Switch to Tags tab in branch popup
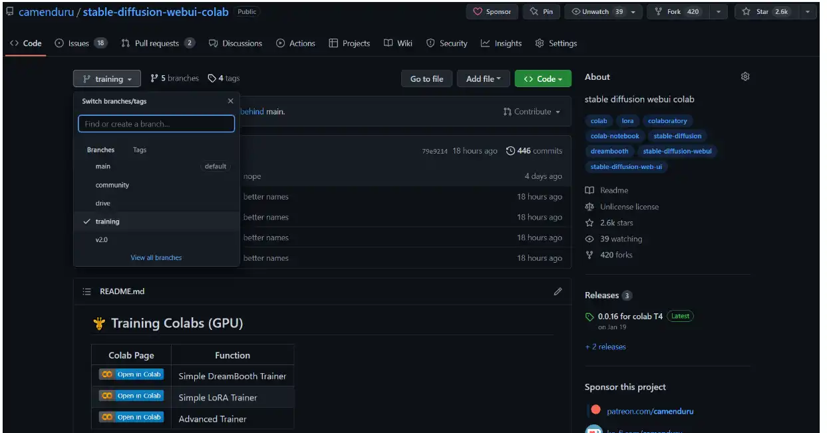The height and width of the screenshot is (433, 827). 140,150
